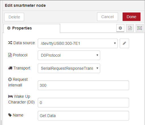
Task: Focus the Wake Up Character field
Action: (83, 103)
